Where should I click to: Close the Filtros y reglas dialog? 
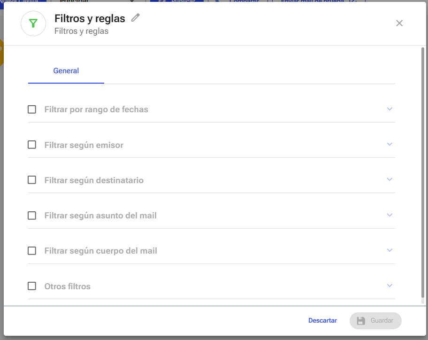coord(399,23)
